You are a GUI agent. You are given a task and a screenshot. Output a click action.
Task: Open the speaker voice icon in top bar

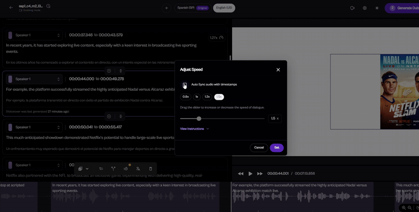pyautogui.click(x=352, y=8)
